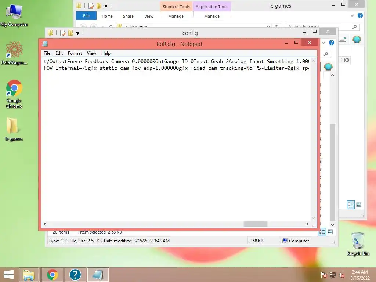Click the Action Center flag tray icon
Viewport: 376px width, 282px height.
click(x=323, y=275)
